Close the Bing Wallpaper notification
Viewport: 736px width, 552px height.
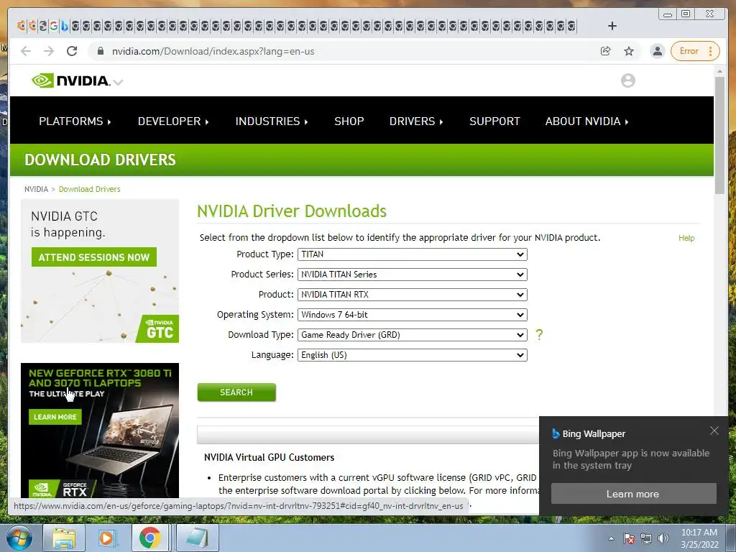[x=714, y=431]
